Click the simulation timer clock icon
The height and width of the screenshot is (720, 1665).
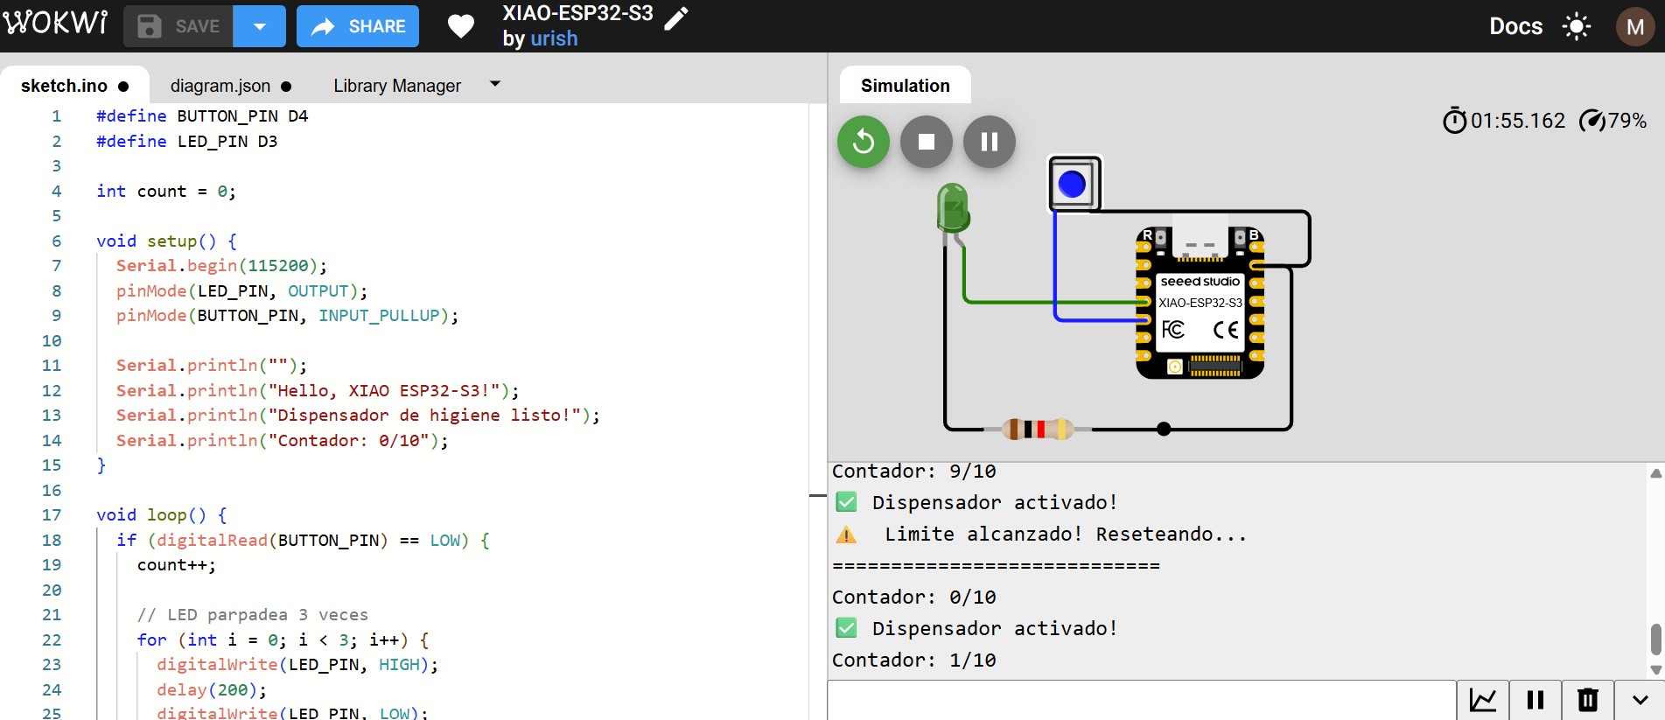point(1454,120)
